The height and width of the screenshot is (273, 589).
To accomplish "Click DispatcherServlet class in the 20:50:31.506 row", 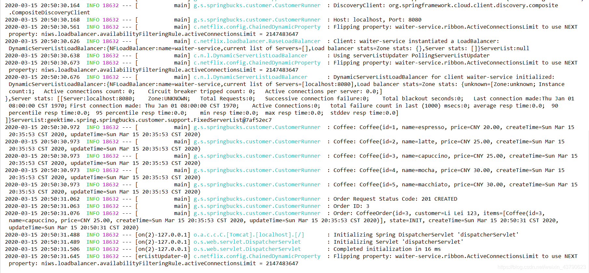I will click(247, 249).
